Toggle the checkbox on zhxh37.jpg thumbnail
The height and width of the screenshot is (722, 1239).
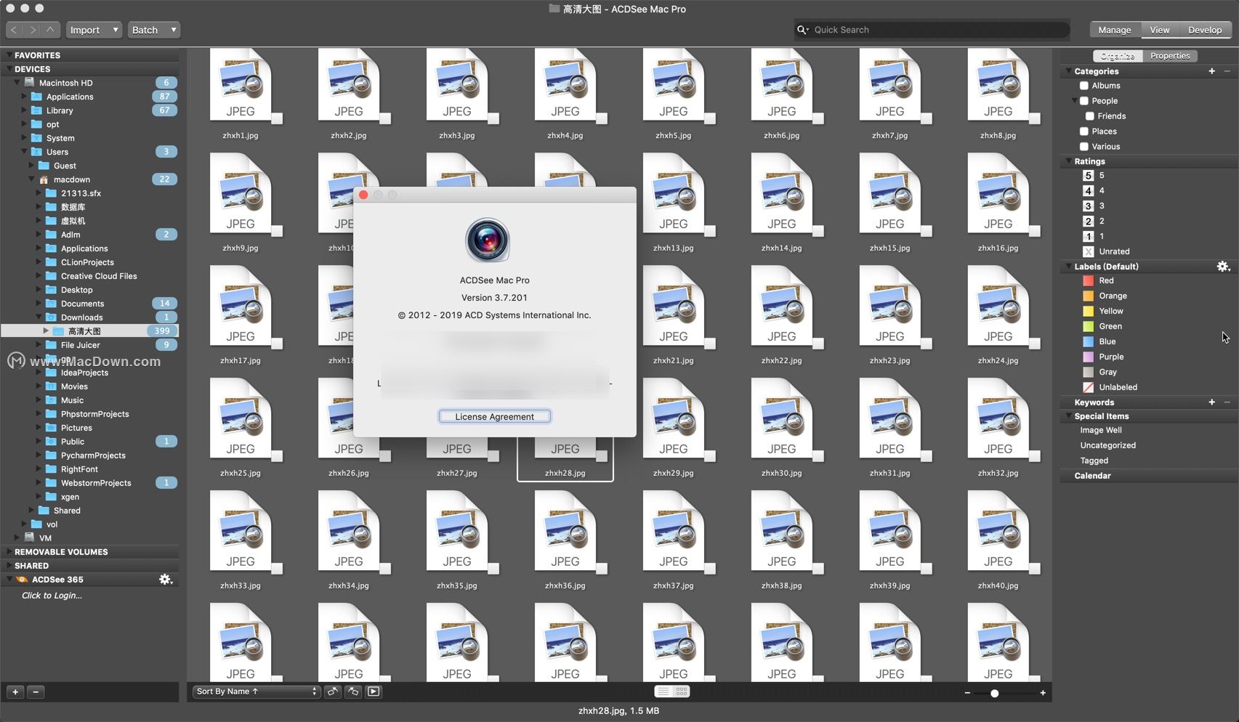(710, 569)
